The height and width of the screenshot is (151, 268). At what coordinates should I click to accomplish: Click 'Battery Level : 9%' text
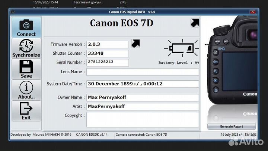pyautogui.click(x=179, y=63)
